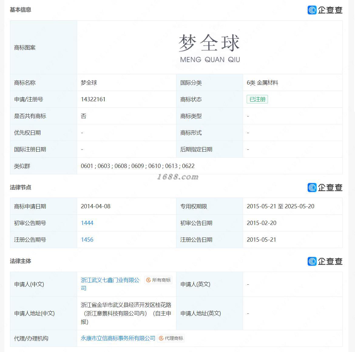Select the trademark name value 梦全球
The image size is (355, 352).
[x=89, y=82]
